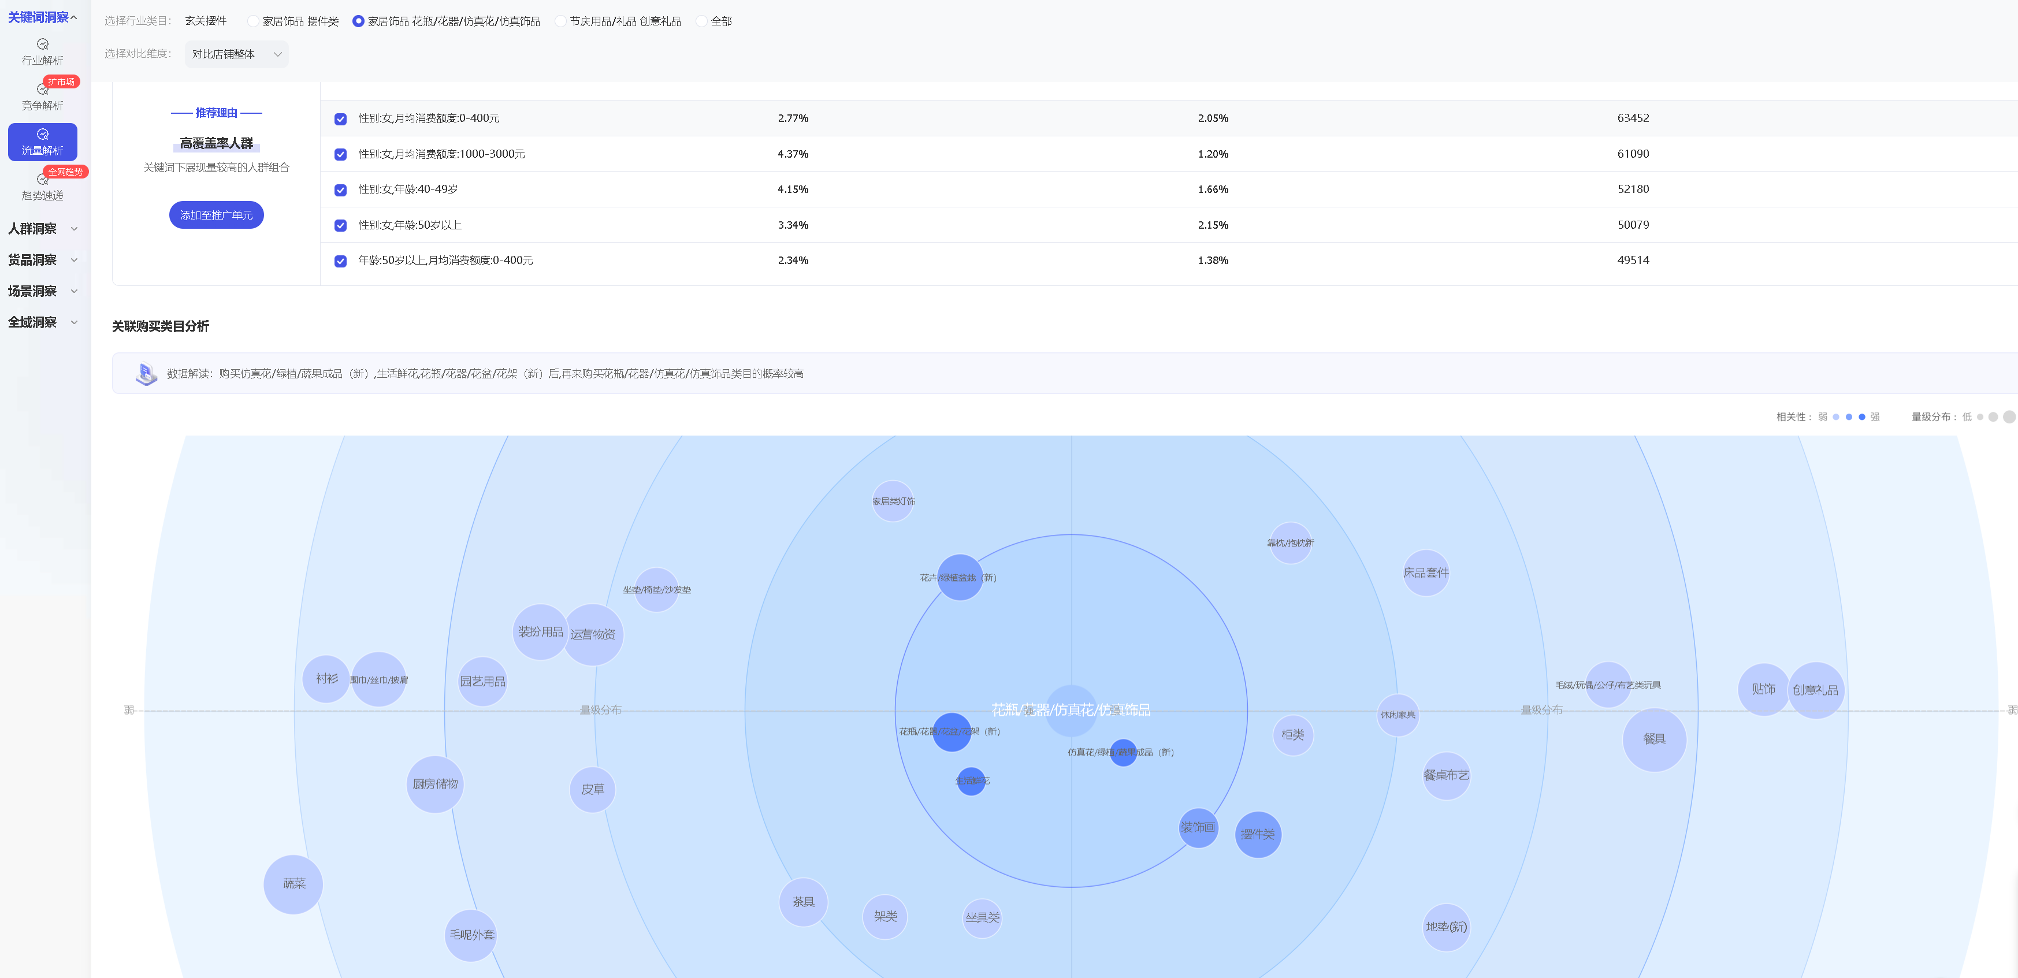Select the 家居饰品 摆件类 radio option
This screenshot has width=2018, height=978.
(253, 21)
